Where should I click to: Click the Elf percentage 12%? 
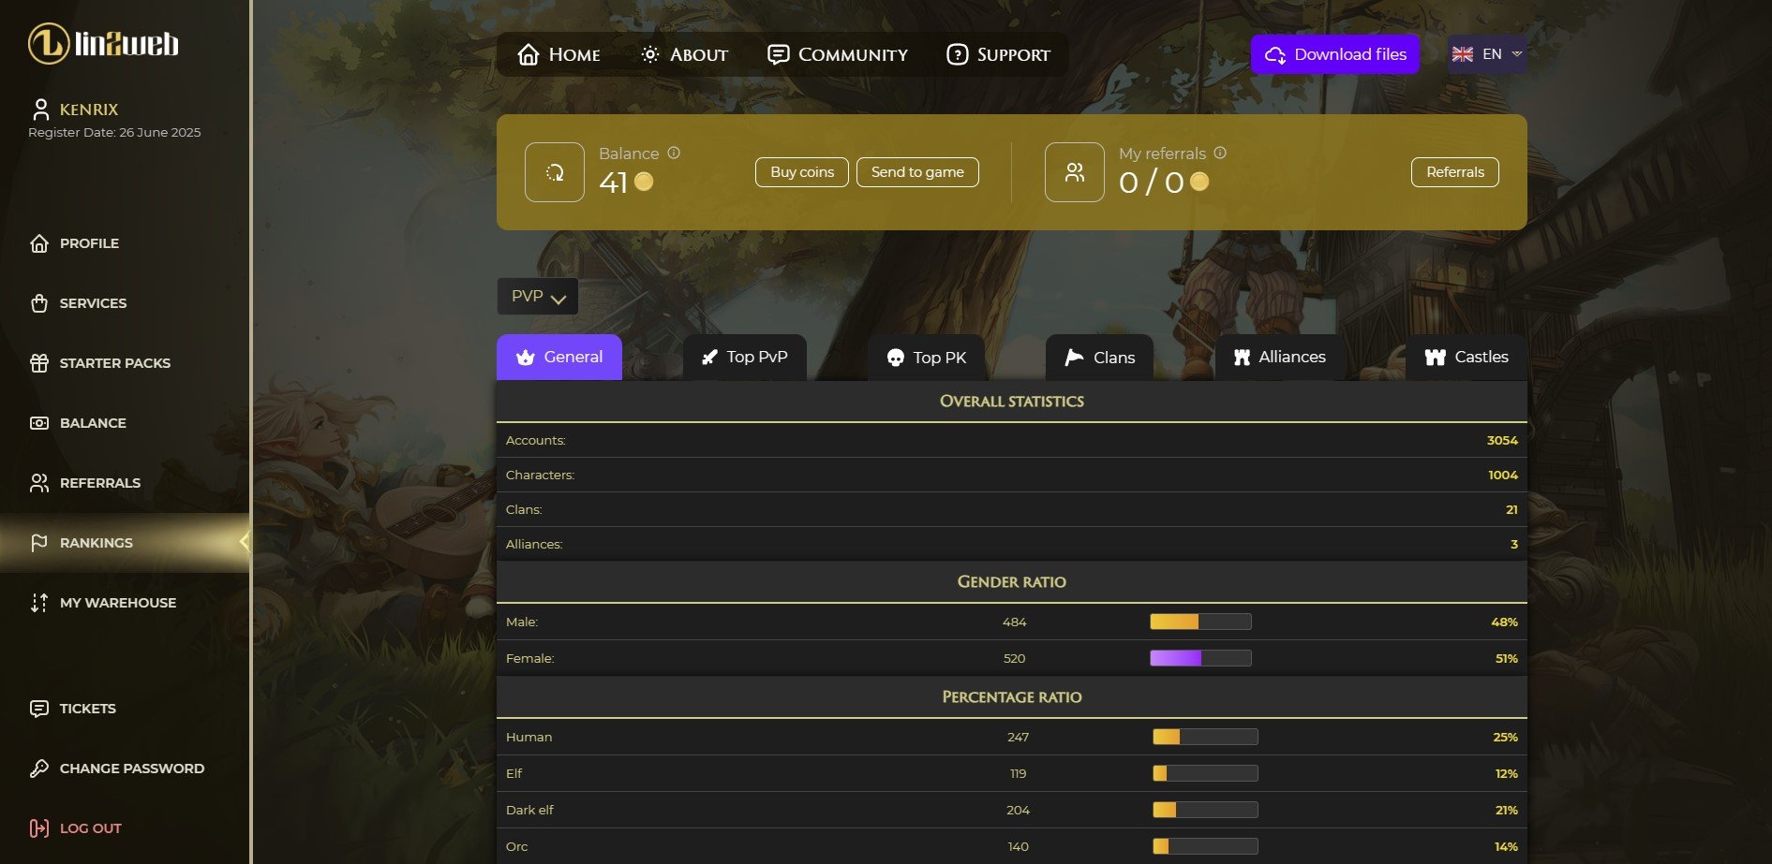(1506, 773)
